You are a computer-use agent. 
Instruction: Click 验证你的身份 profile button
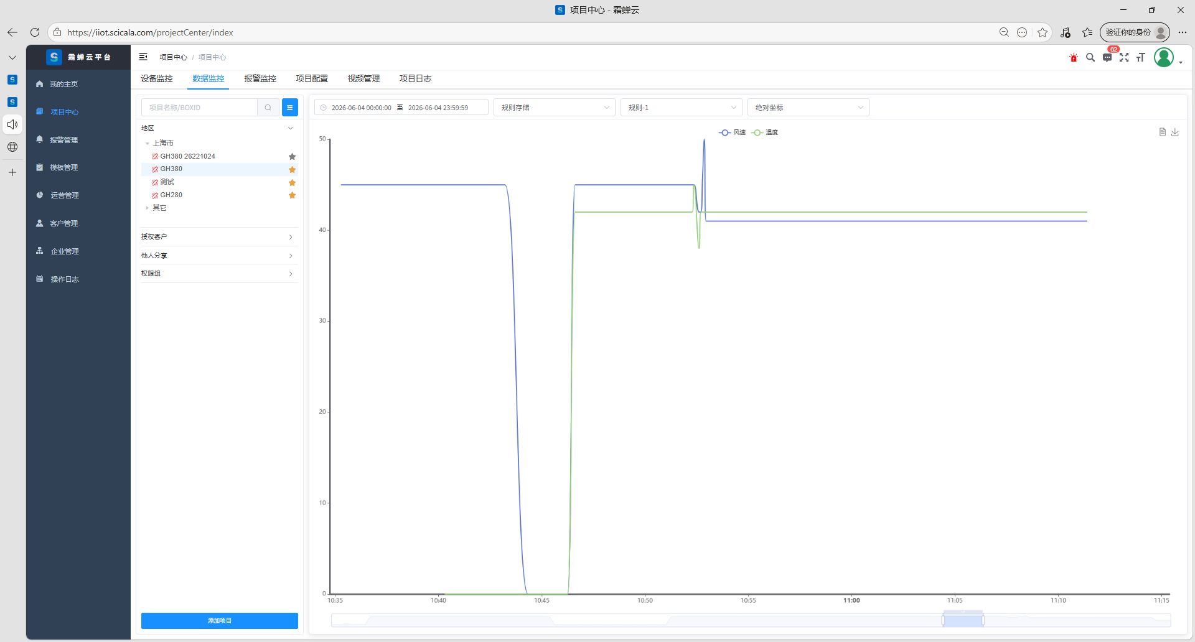click(x=1135, y=32)
